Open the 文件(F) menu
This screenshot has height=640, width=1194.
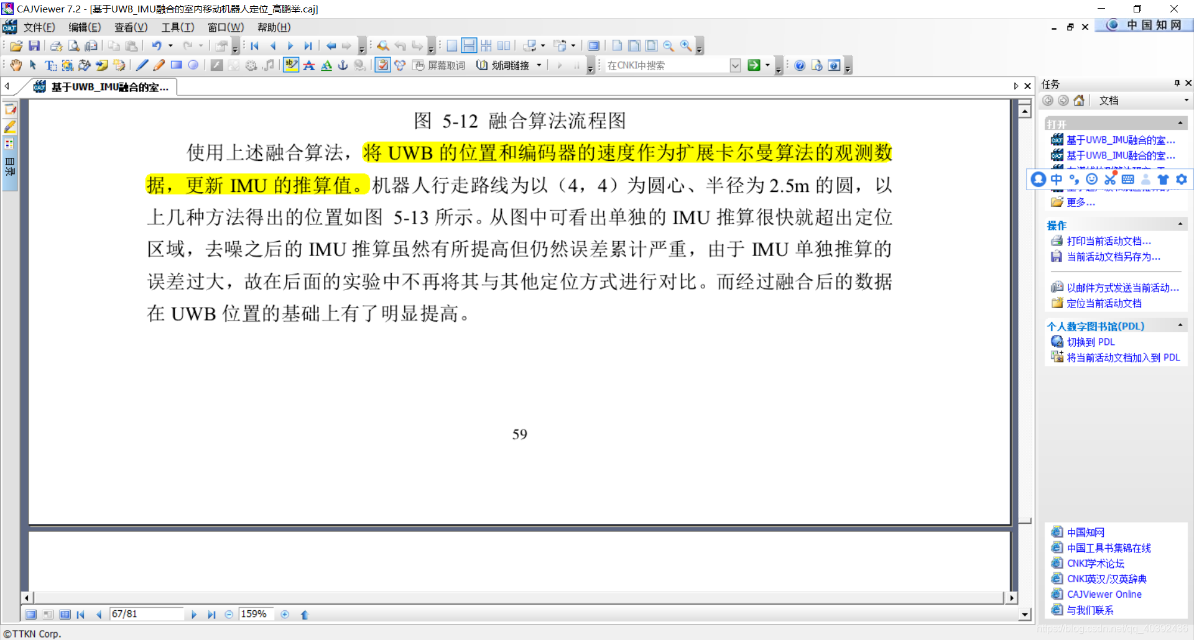coord(39,27)
